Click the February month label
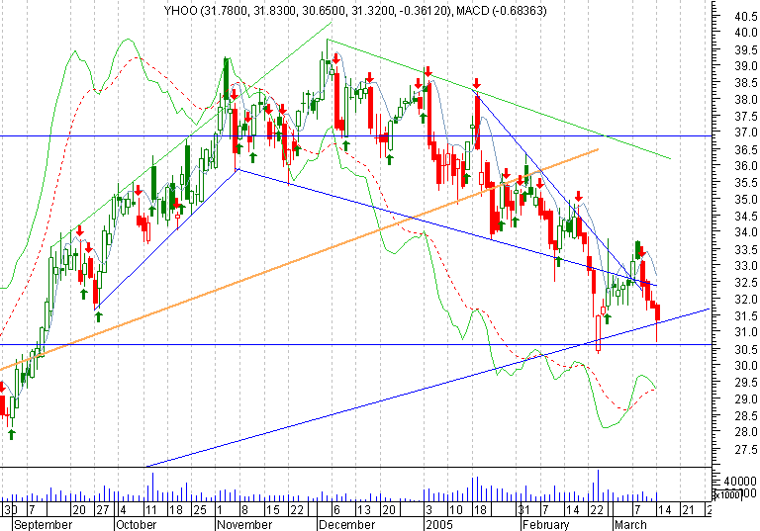Screen dimensions: 760x531 tap(546, 525)
